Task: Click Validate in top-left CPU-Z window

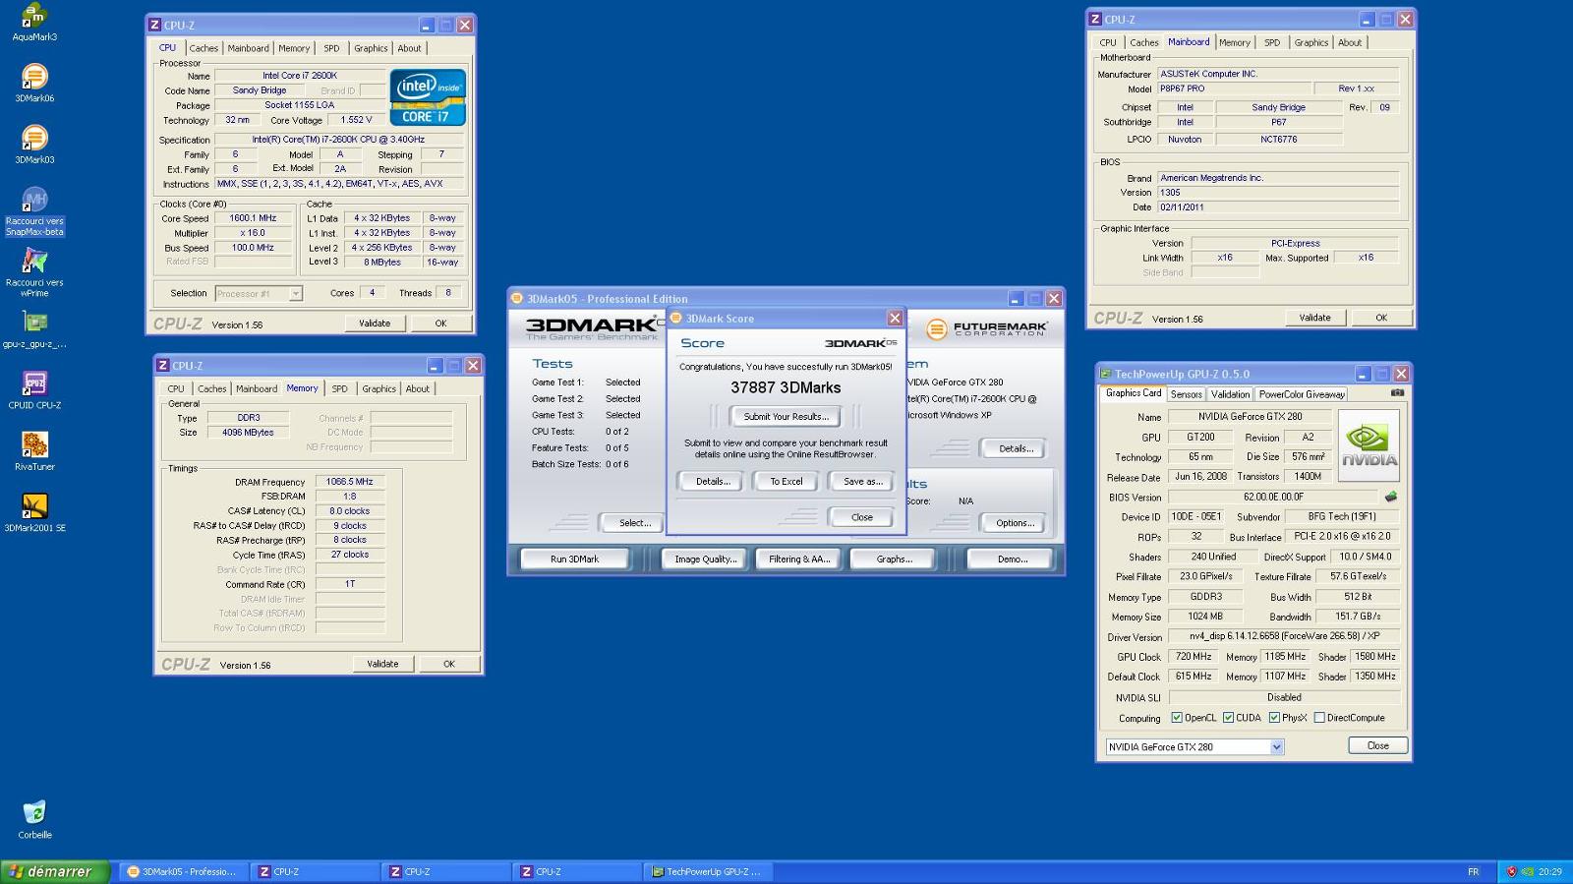Action: [x=375, y=324]
